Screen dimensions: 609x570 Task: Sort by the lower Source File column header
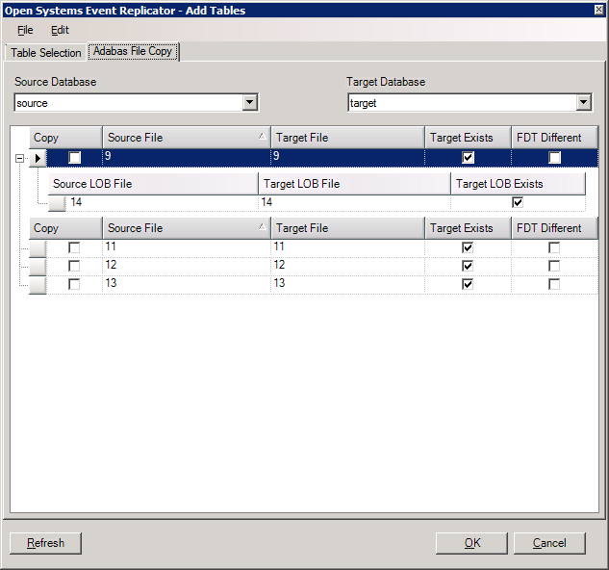pyautogui.click(x=187, y=228)
